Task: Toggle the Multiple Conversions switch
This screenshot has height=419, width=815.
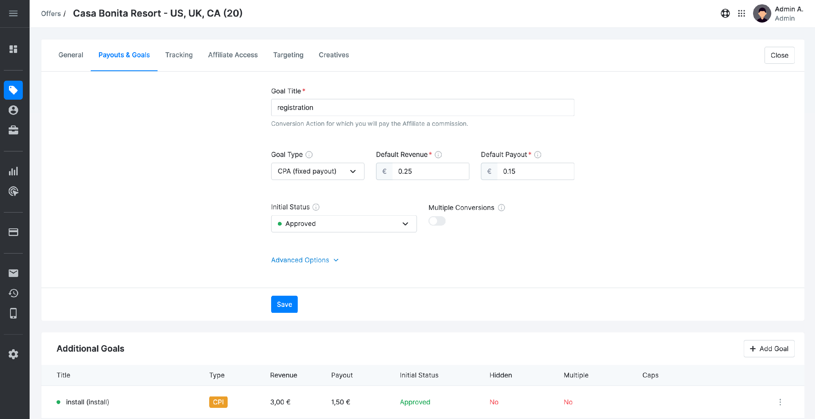Action: [x=437, y=221]
